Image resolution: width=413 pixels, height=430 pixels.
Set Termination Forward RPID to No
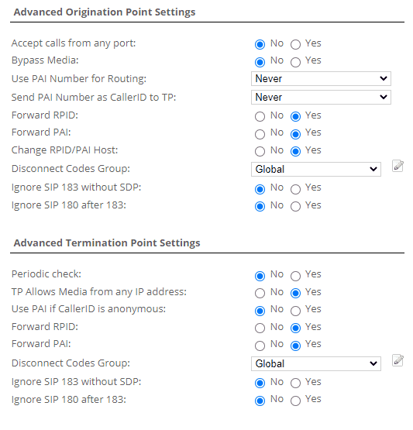[260, 328]
